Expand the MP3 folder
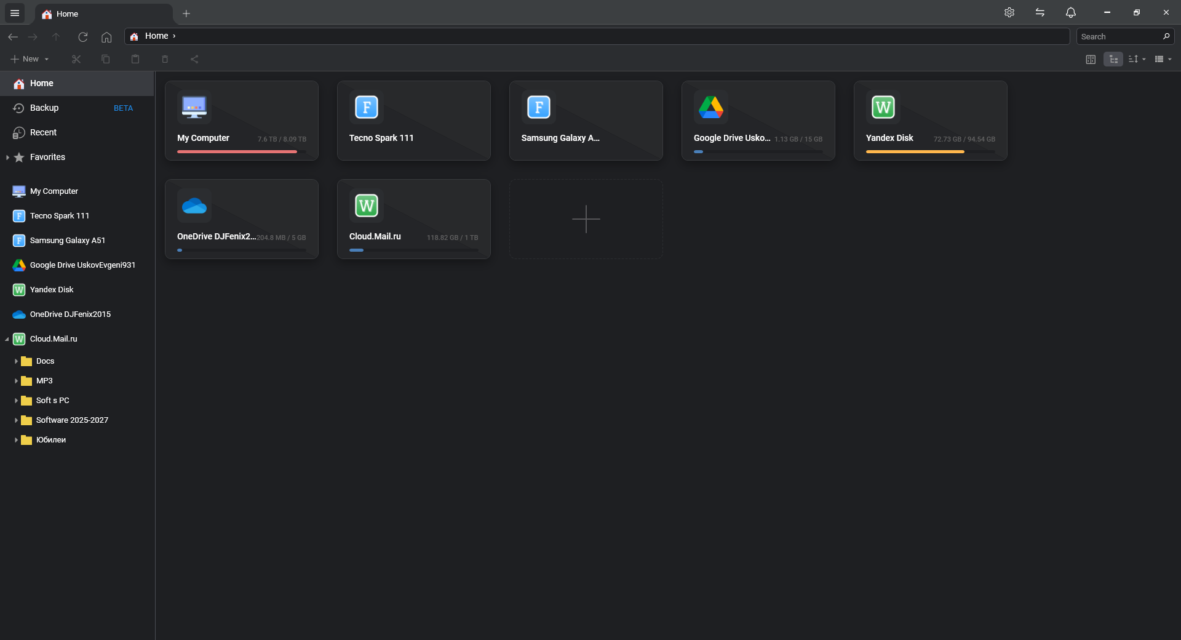The height and width of the screenshot is (640, 1181). (x=16, y=381)
